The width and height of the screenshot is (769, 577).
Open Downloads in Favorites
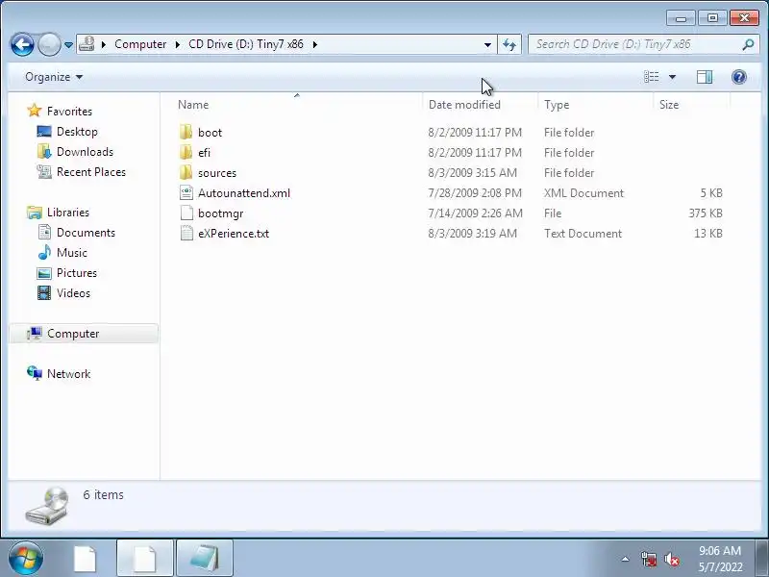85,152
